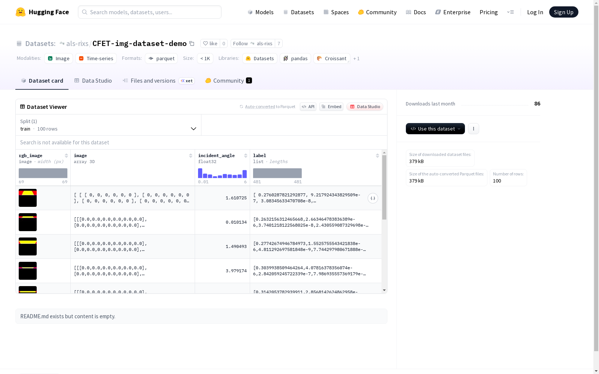Click the label lengths histogram bar
Screen dimensions: 599x374
pos(277,173)
